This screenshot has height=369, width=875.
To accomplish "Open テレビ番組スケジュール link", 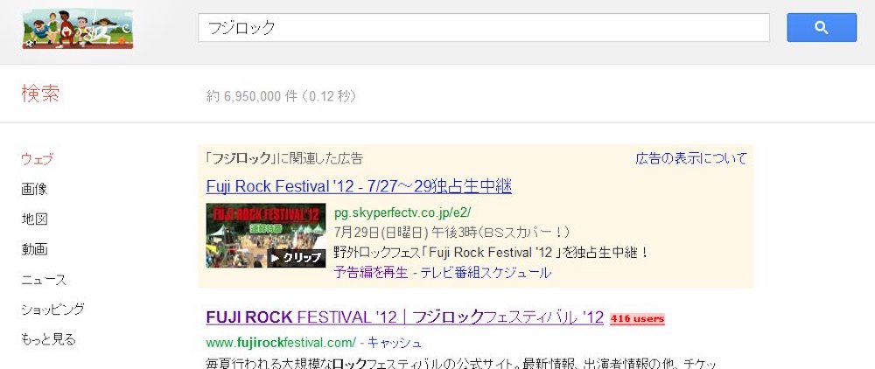I will click(x=486, y=273).
